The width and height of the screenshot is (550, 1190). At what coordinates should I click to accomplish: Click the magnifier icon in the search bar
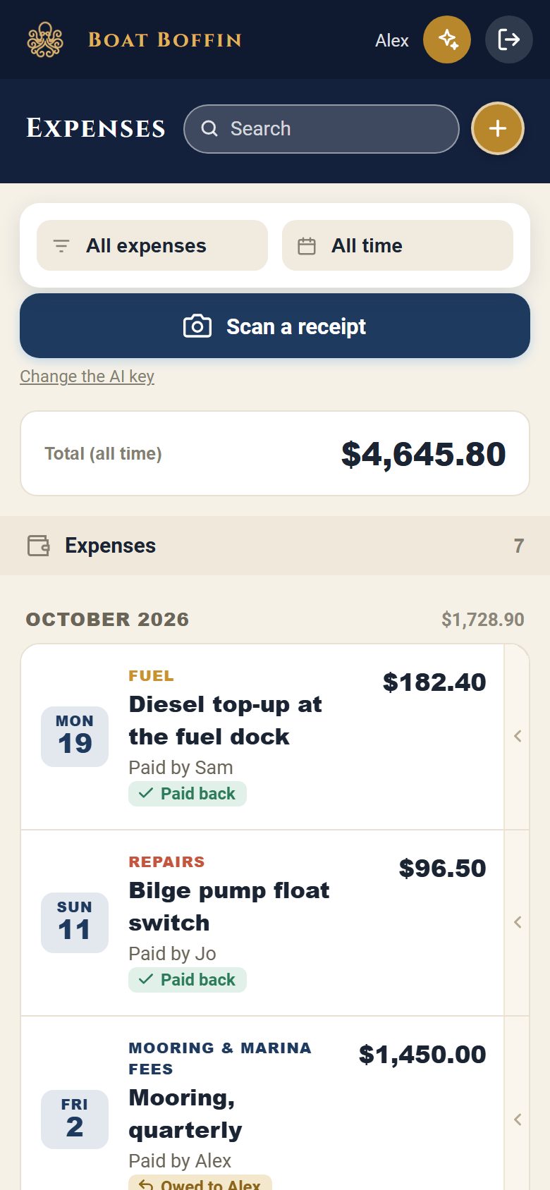(x=209, y=128)
